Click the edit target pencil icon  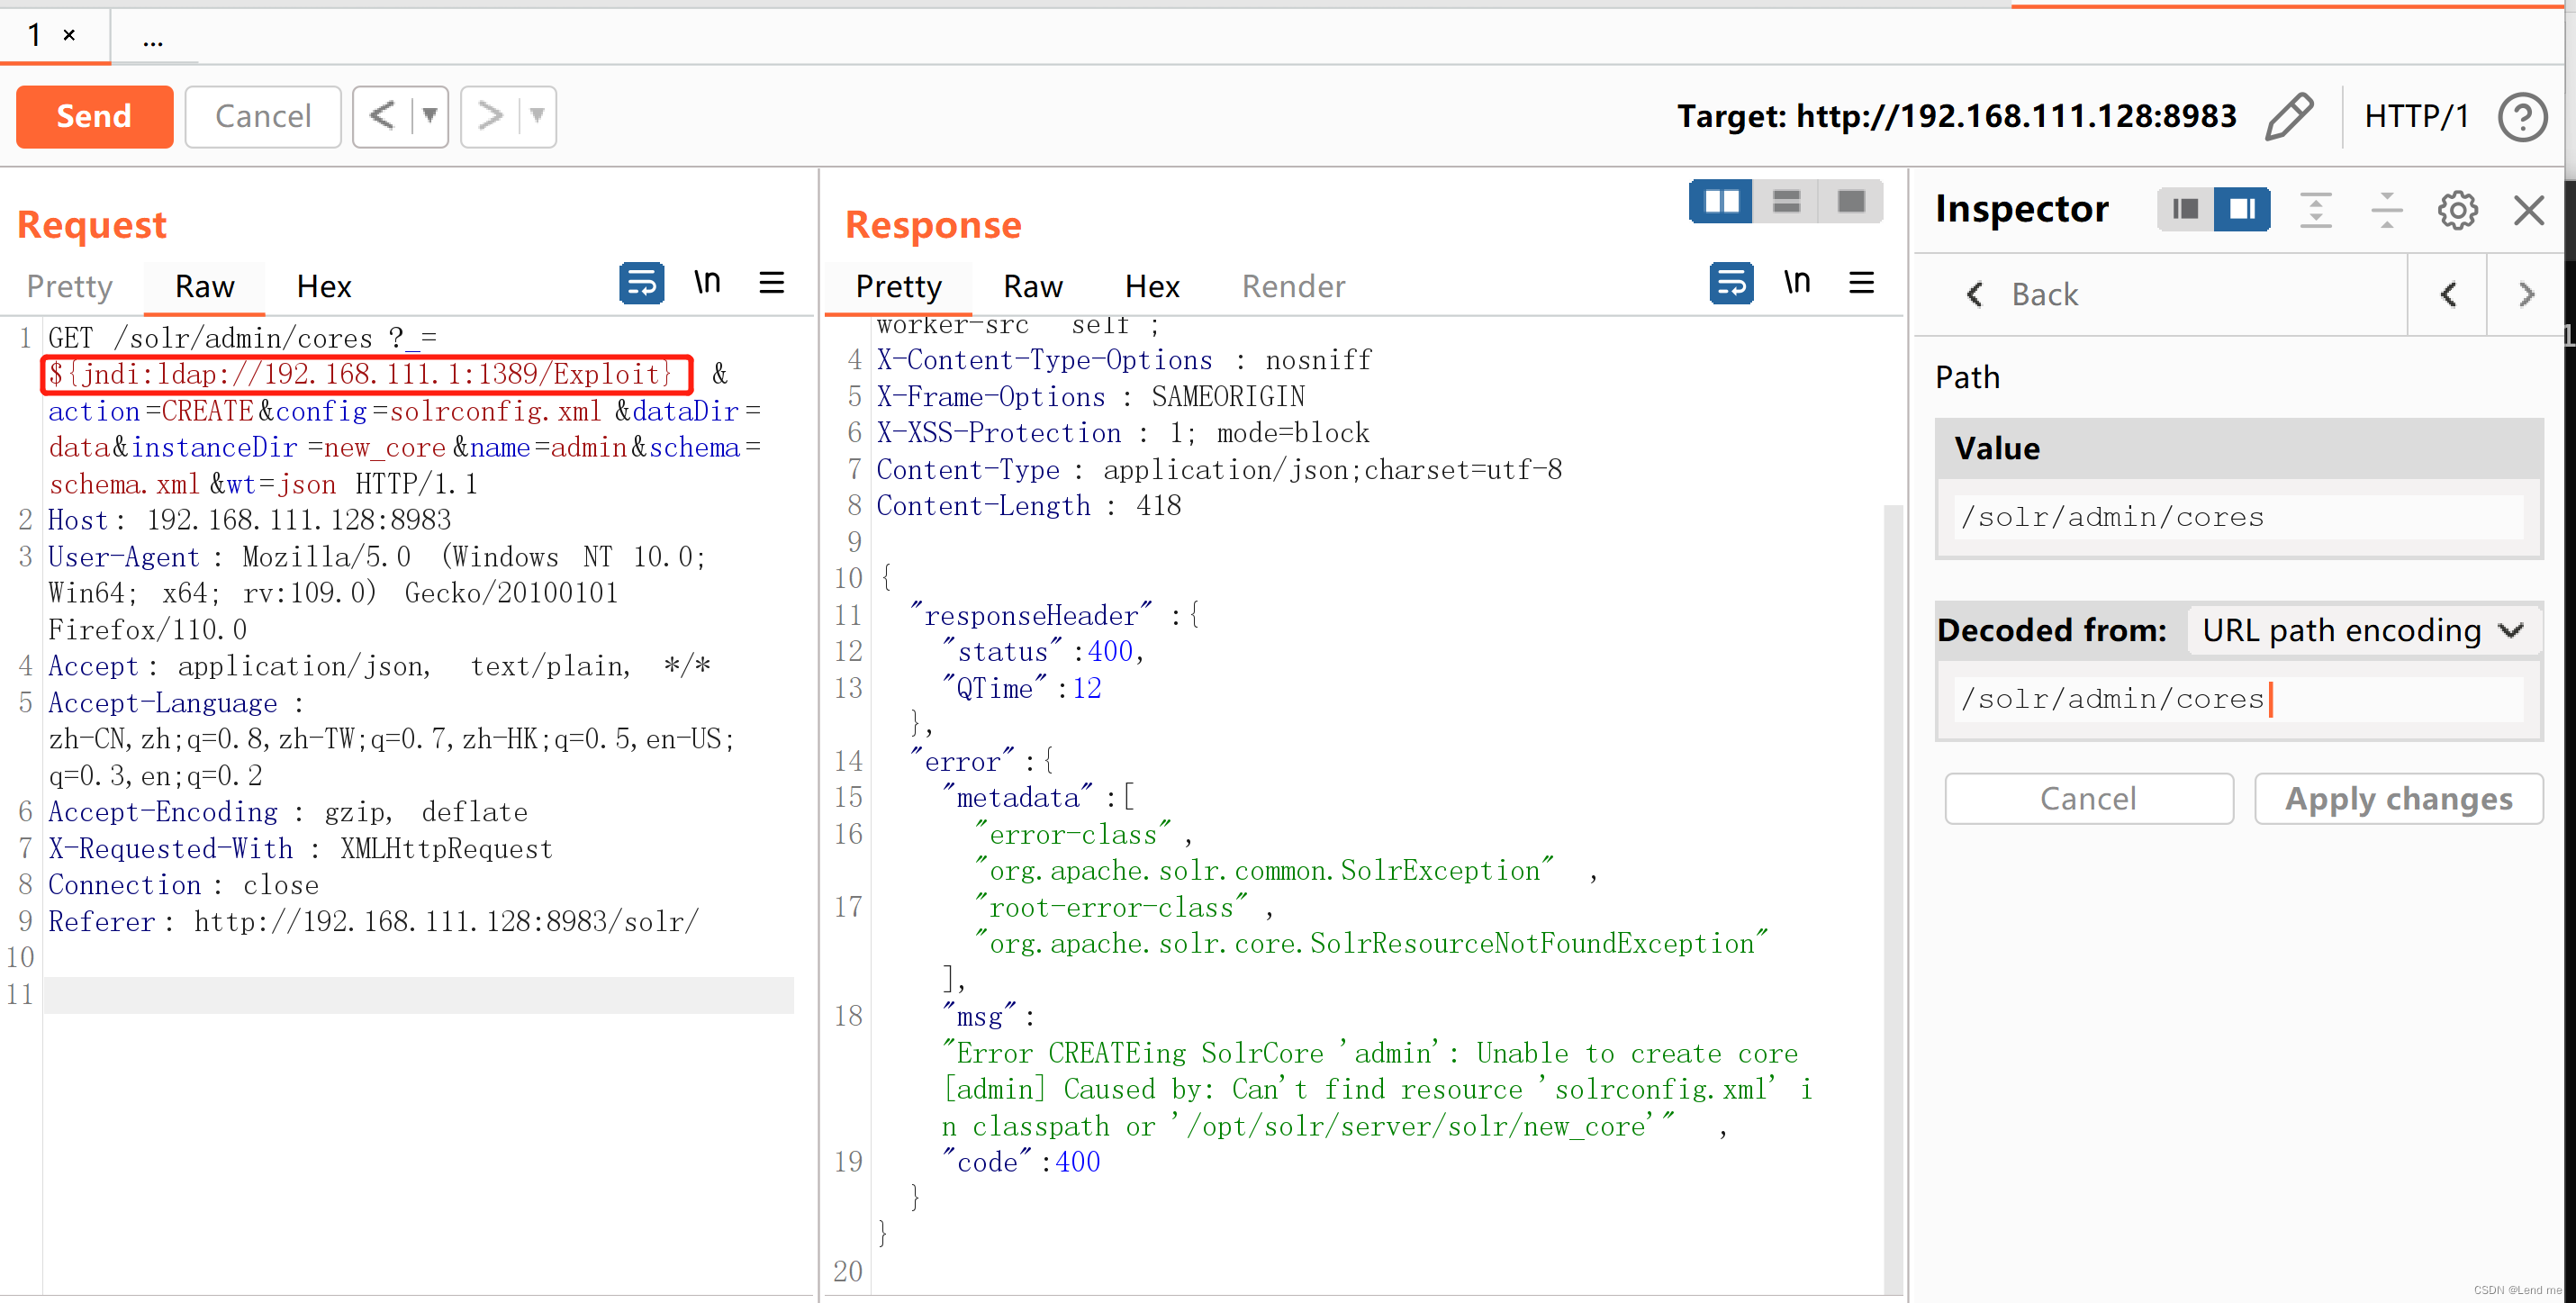point(2289,117)
